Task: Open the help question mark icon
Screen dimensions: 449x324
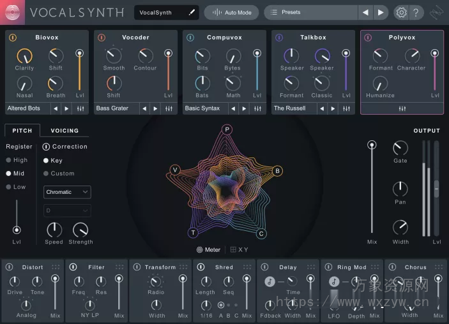Action: [416, 12]
